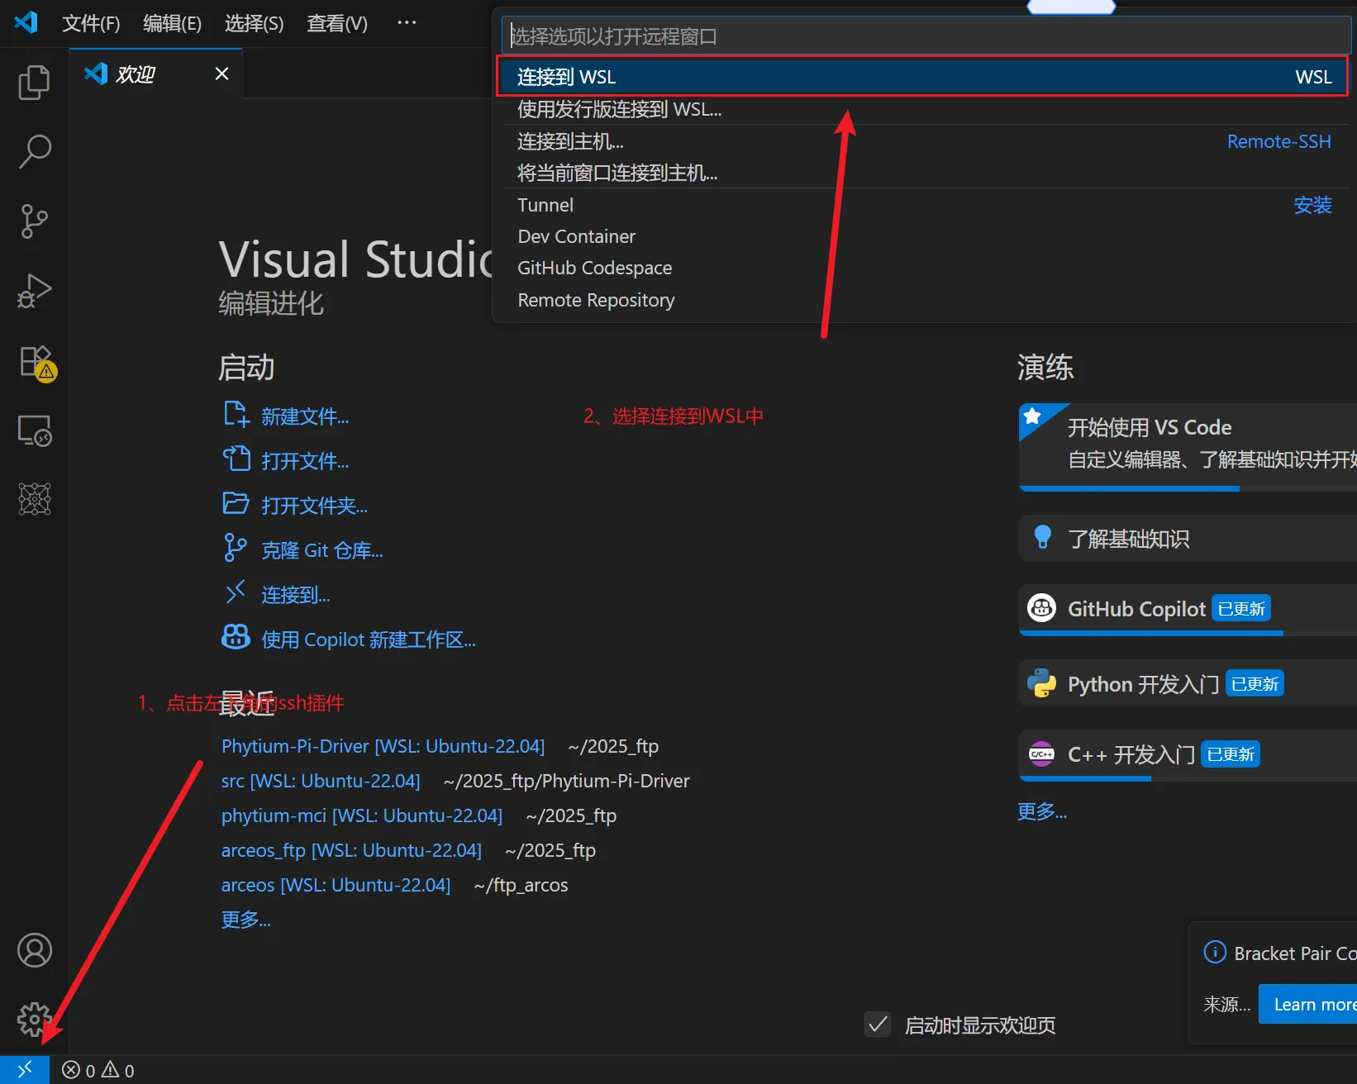The image size is (1357, 1084).
Task: Open recent arceos_ftp WSL workspace
Action: 351,850
